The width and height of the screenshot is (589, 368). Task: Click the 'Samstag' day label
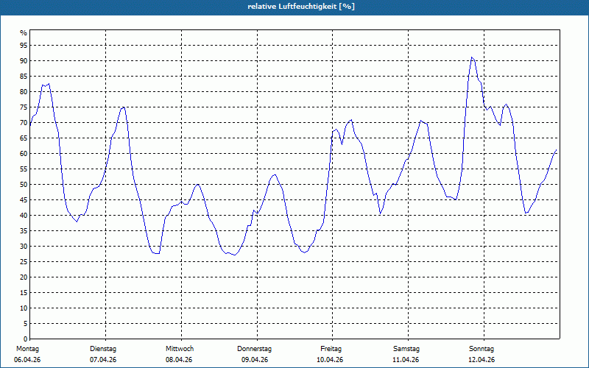406,349
